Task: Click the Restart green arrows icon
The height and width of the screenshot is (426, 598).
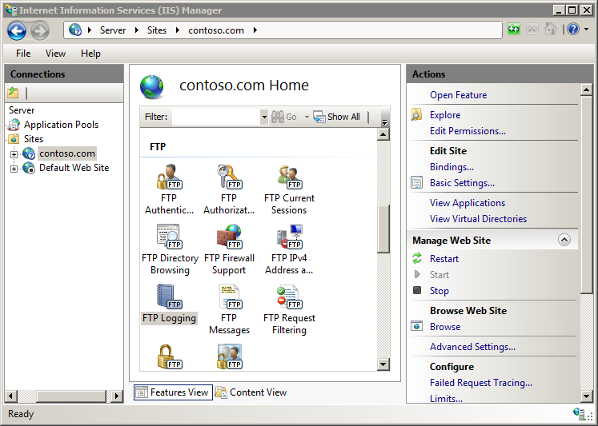Action: 417,258
